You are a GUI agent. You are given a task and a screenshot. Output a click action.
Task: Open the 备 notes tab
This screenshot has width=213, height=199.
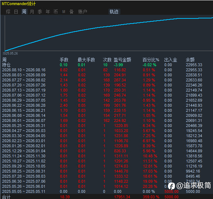(72, 12)
